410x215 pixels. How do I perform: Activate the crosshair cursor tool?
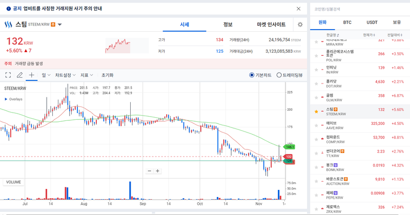pyautogui.click(x=31, y=75)
